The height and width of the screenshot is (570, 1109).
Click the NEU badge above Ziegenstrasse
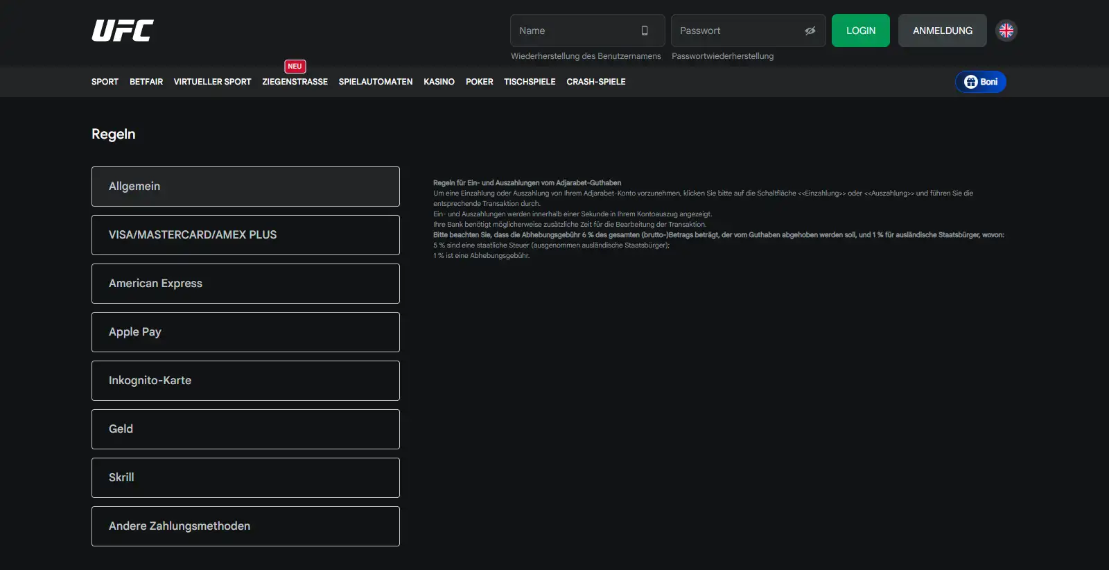pyautogui.click(x=295, y=67)
